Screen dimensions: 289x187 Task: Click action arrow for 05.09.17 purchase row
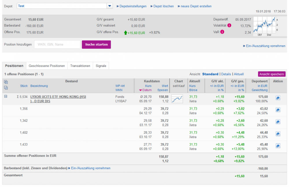coord(278,146)
